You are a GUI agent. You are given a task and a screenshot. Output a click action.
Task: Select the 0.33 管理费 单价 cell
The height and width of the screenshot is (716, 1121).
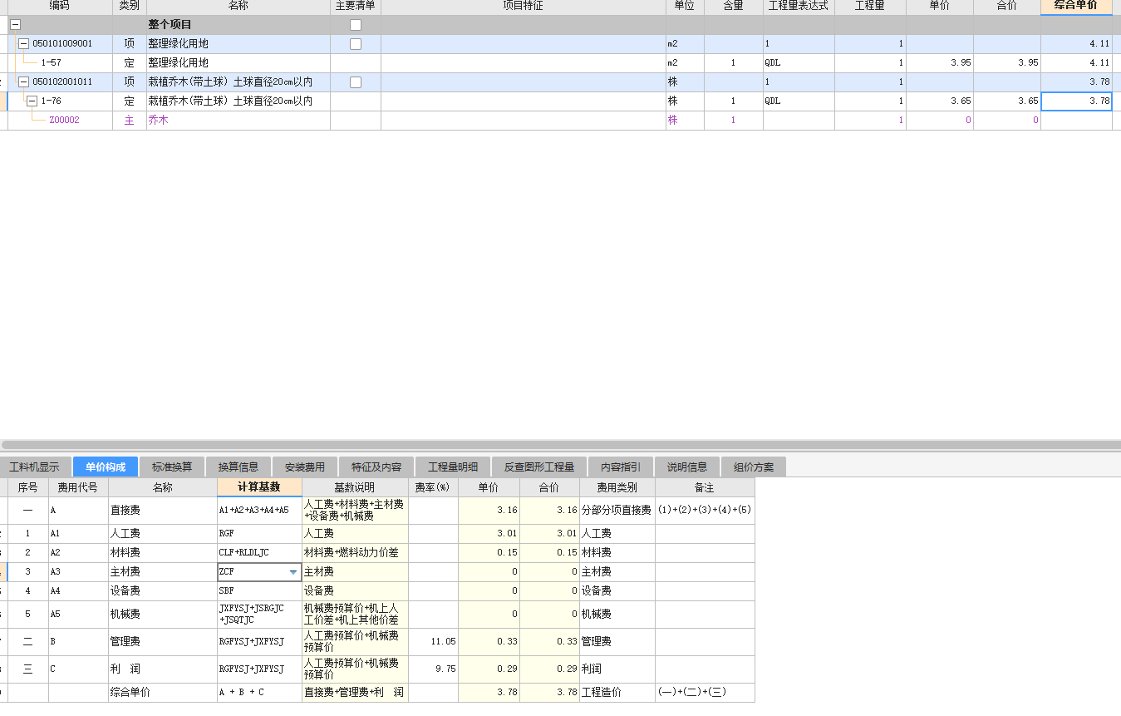click(489, 642)
